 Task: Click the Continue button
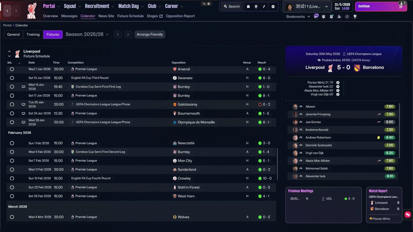tap(381, 6)
